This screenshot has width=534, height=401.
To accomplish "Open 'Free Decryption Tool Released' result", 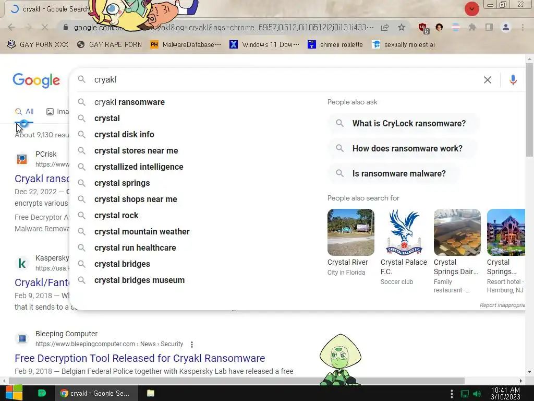I will 140,358.
